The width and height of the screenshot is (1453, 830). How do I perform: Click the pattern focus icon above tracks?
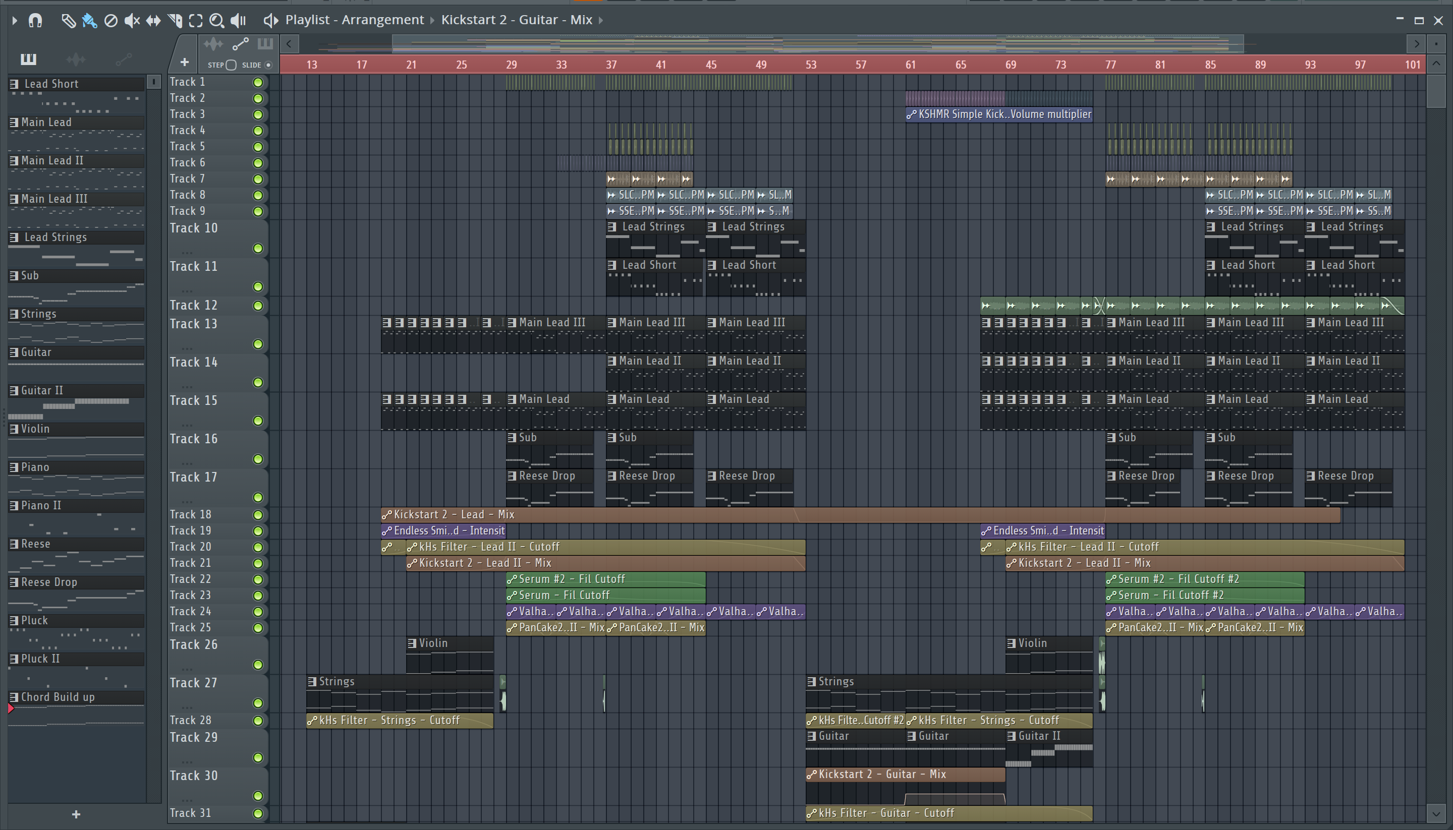265,44
